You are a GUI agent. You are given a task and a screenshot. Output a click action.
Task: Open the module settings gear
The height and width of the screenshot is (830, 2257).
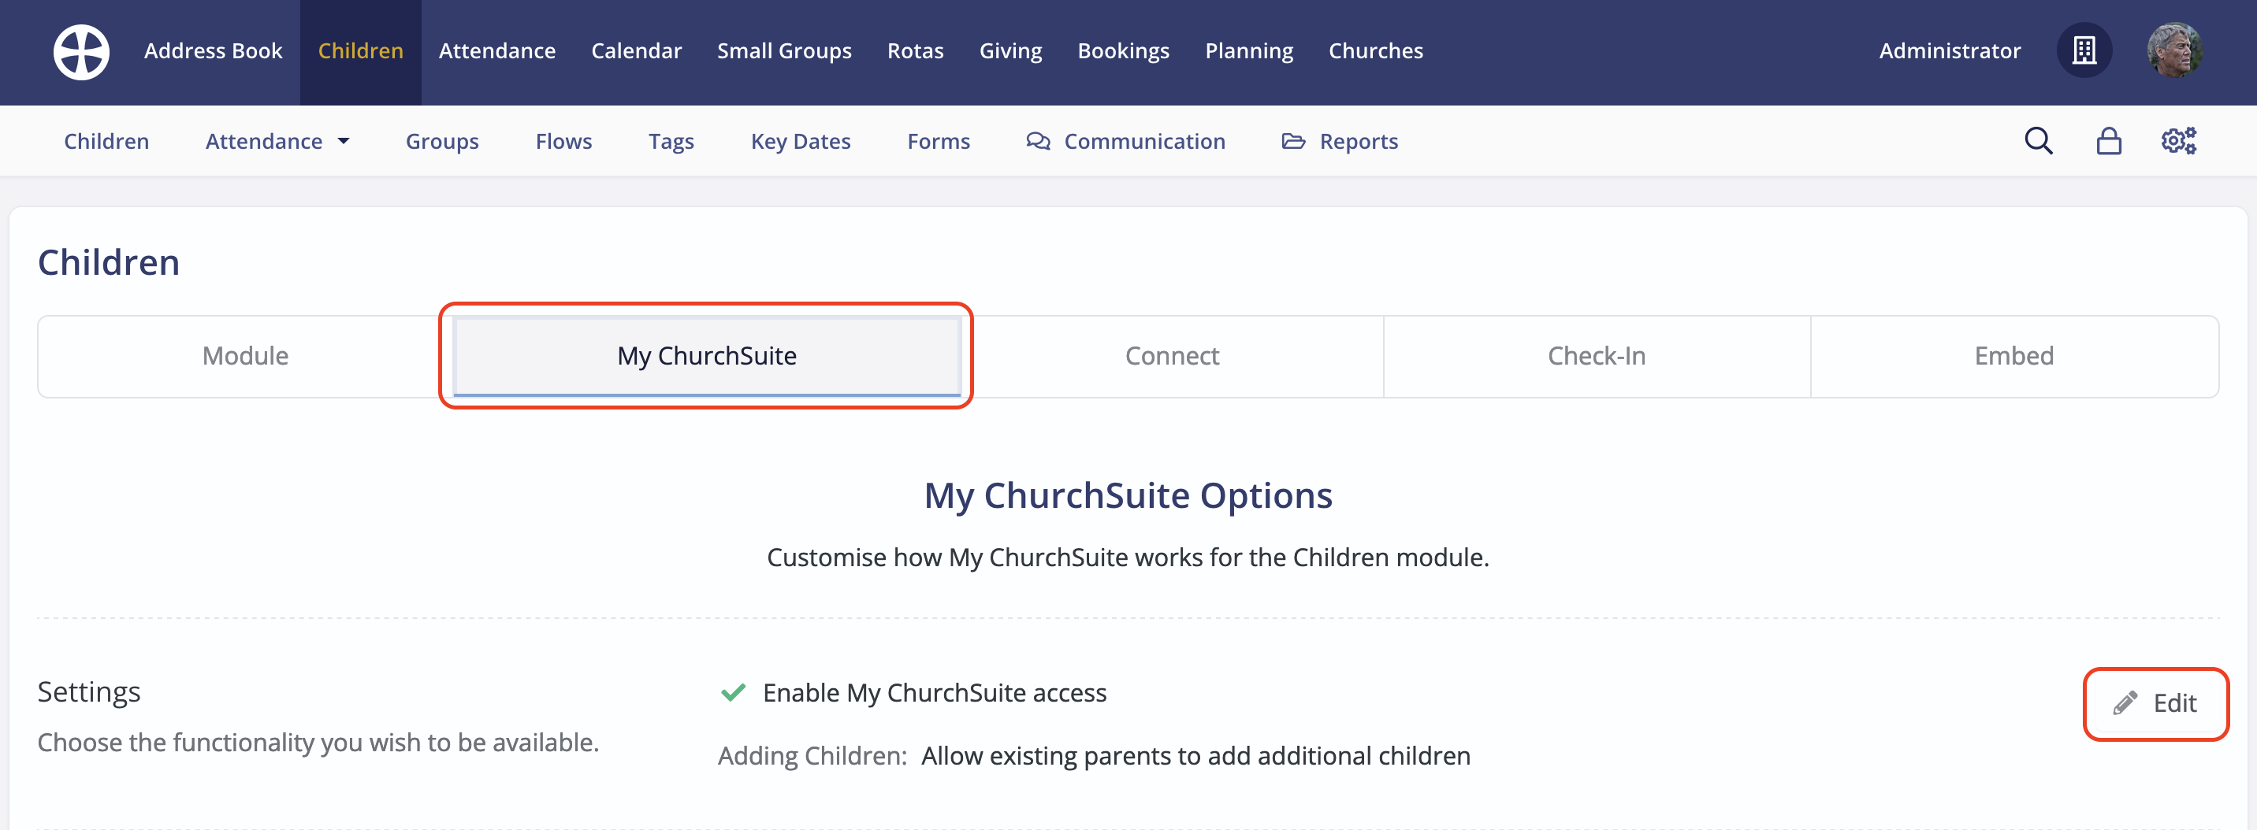click(x=2178, y=140)
